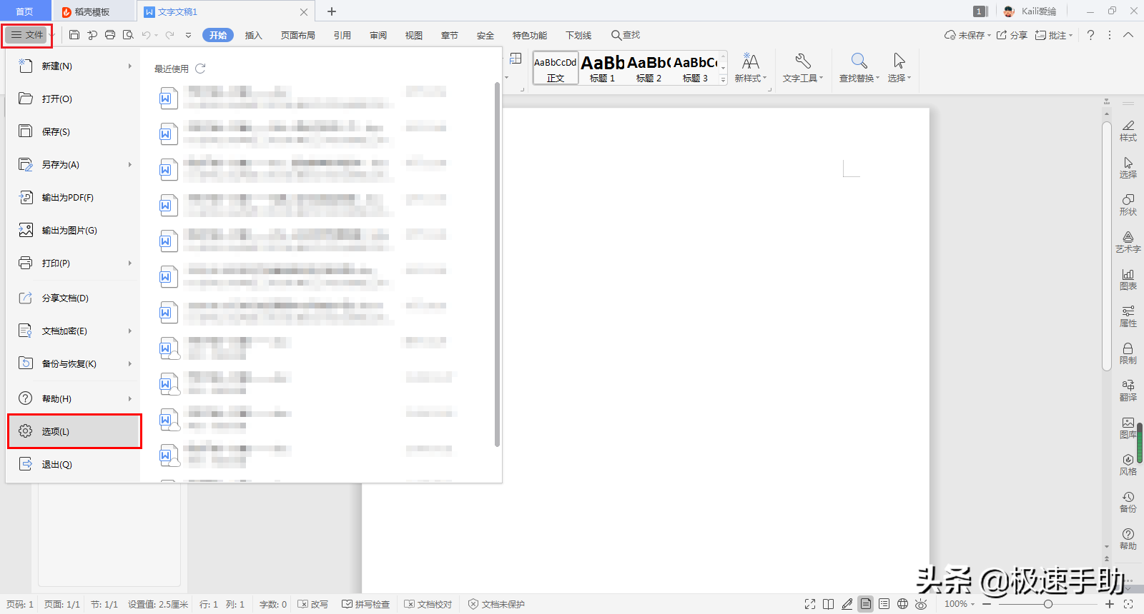1144x614 pixels.
Task: Apply the 标题 2 style
Action: click(649, 69)
